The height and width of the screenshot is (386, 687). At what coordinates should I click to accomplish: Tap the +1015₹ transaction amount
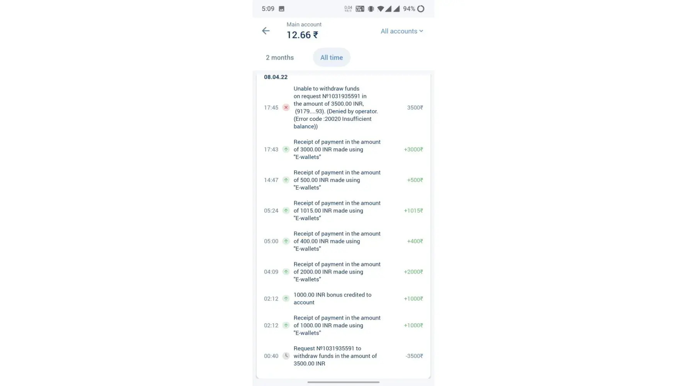point(413,211)
